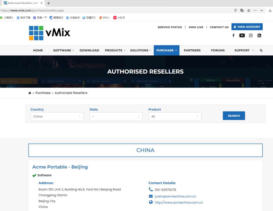
Task: Open the 小红书 bookmark
Action: (x=119, y=18)
